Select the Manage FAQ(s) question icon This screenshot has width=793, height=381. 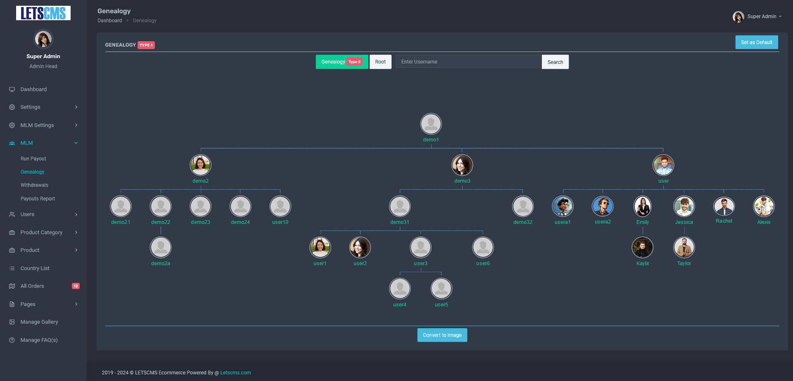(12, 340)
